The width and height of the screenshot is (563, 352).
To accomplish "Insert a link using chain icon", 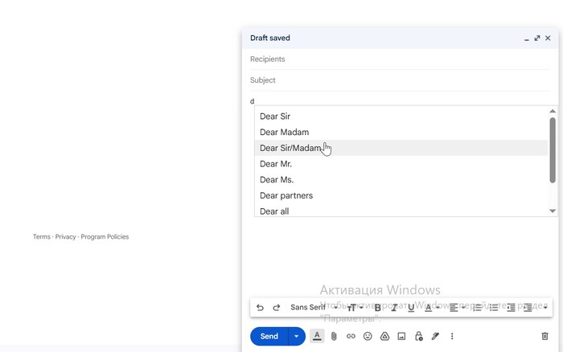I will coord(351,337).
